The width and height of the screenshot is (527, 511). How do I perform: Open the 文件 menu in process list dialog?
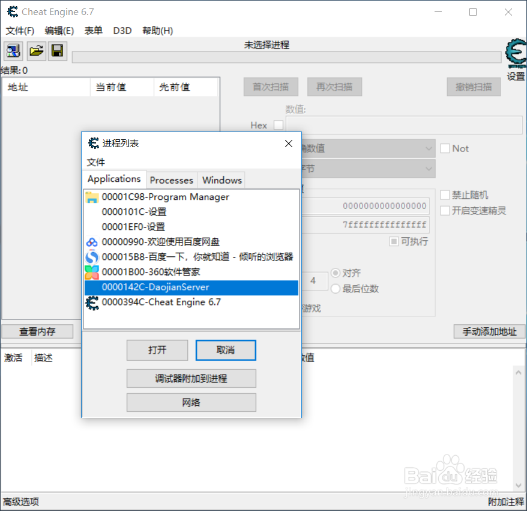tap(96, 162)
